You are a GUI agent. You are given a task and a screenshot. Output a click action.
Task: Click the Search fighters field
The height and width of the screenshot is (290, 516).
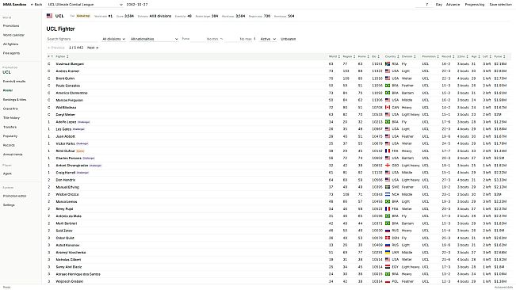coord(72,39)
